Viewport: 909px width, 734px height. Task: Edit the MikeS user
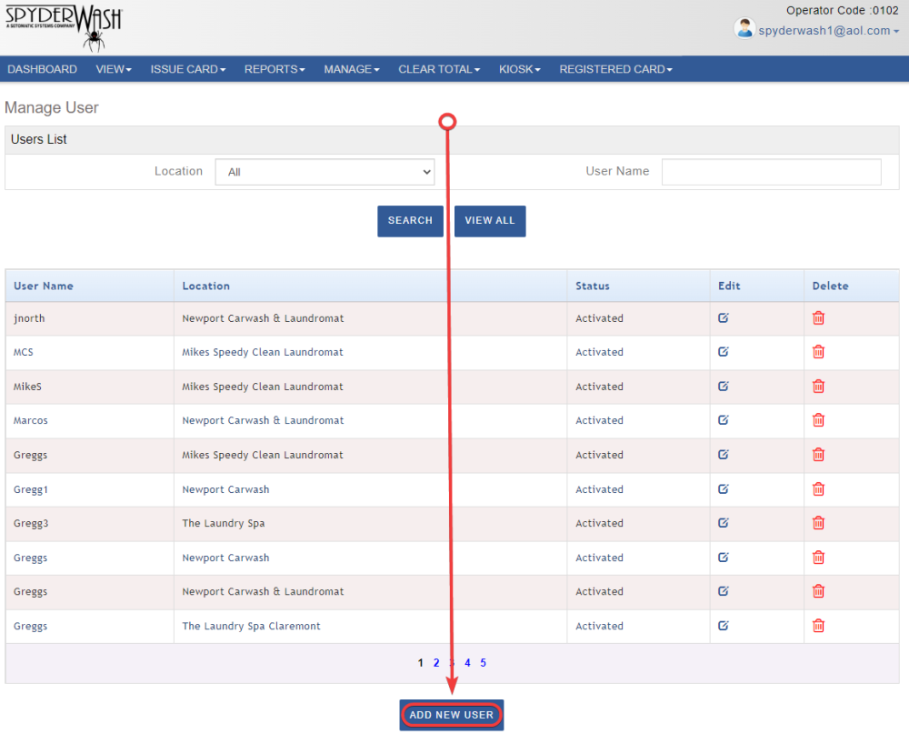click(723, 387)
